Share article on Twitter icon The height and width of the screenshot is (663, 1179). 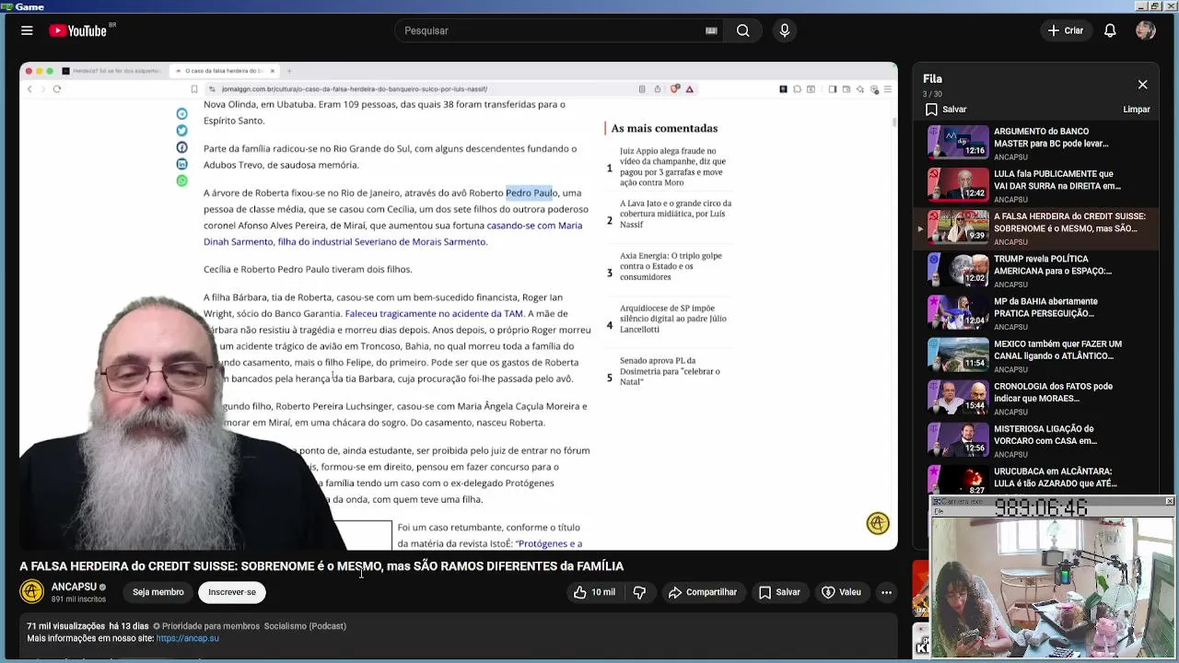pyautogui.click(x=181, y=131)
